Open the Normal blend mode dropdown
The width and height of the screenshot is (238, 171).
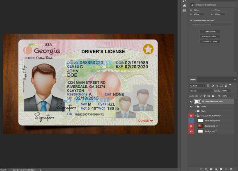[201, 91]
